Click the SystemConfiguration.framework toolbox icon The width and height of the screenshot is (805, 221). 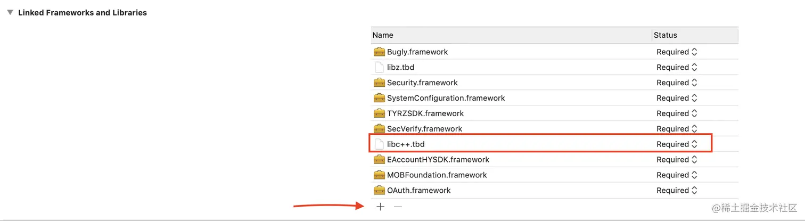379,98
